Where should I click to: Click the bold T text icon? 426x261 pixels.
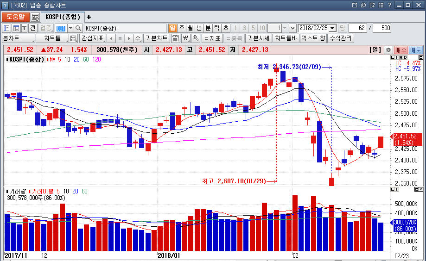click(24, 28)
